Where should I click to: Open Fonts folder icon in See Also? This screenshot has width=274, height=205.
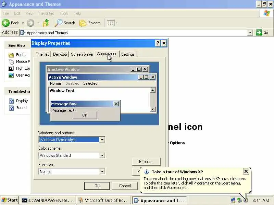pyautogui.click(x=11, y=55)
